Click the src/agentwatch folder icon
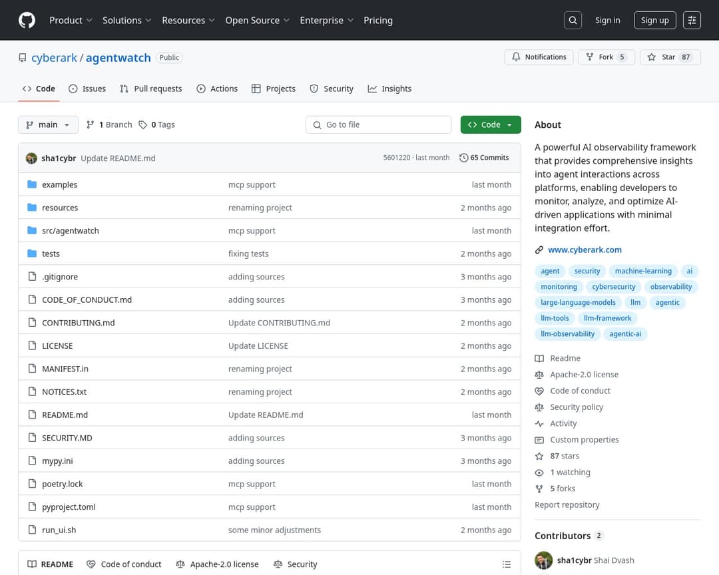719x575 pixels. (32, 230)
